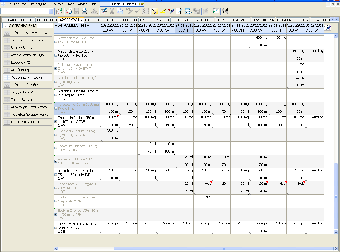The image size is (340, 252).
Task: Click the yellow highlighter toolbar icon
Action: coord(163,11)
